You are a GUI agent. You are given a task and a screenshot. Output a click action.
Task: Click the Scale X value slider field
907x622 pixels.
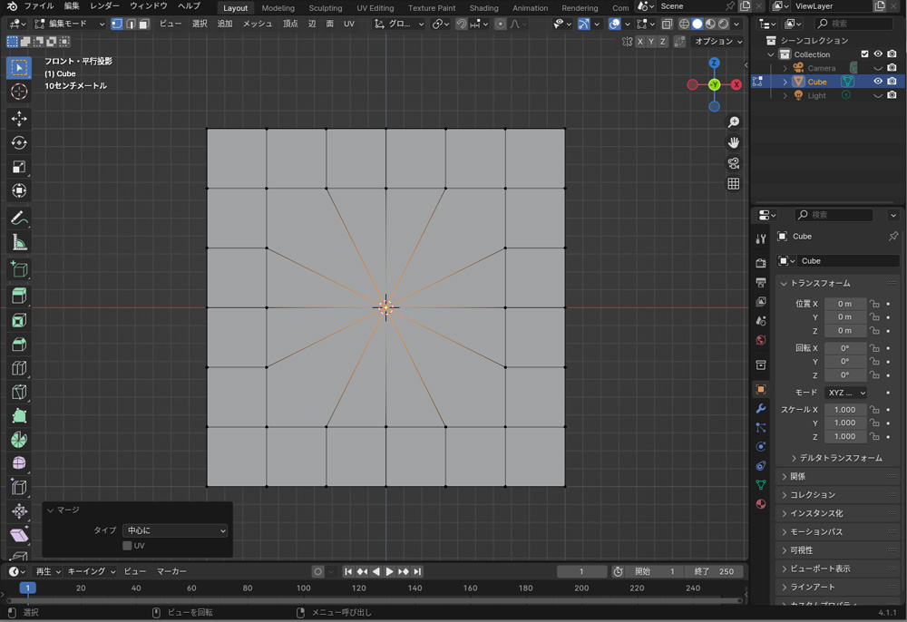click(x=844, y=410)
